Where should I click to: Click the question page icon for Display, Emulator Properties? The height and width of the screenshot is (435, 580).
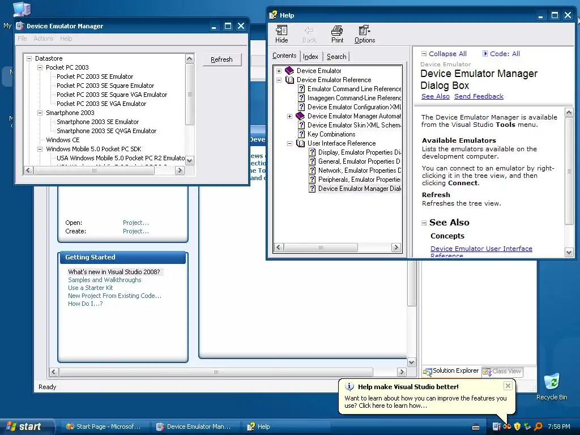coord(312,152)
